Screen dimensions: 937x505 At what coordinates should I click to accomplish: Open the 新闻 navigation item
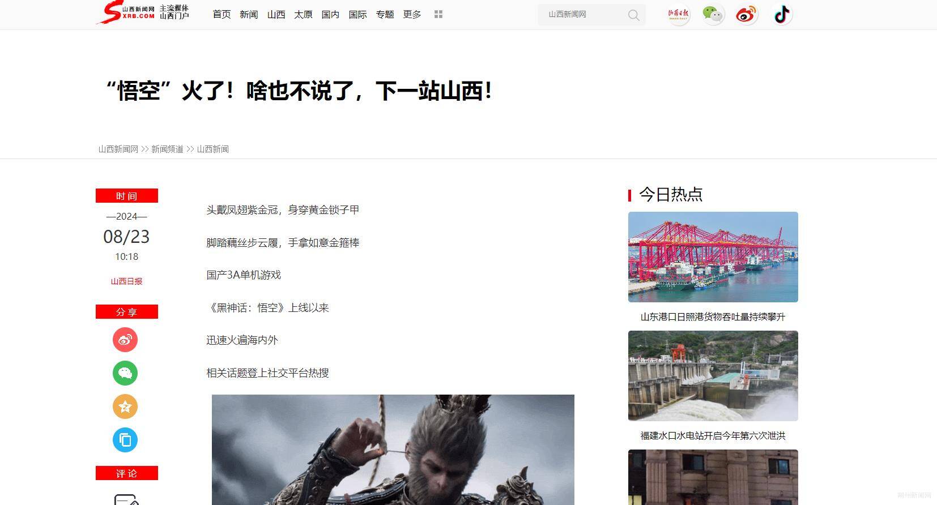click(249, 14)
